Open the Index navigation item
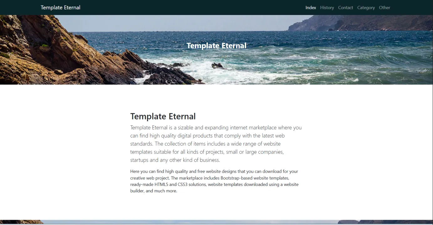 coord(310,7)
